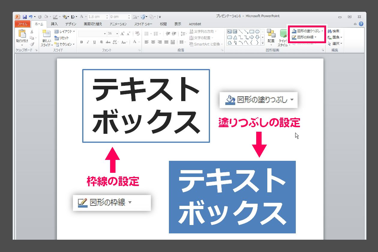Toggle center text alignment
This screenshot has width=378, height=252.
point(153,42)
